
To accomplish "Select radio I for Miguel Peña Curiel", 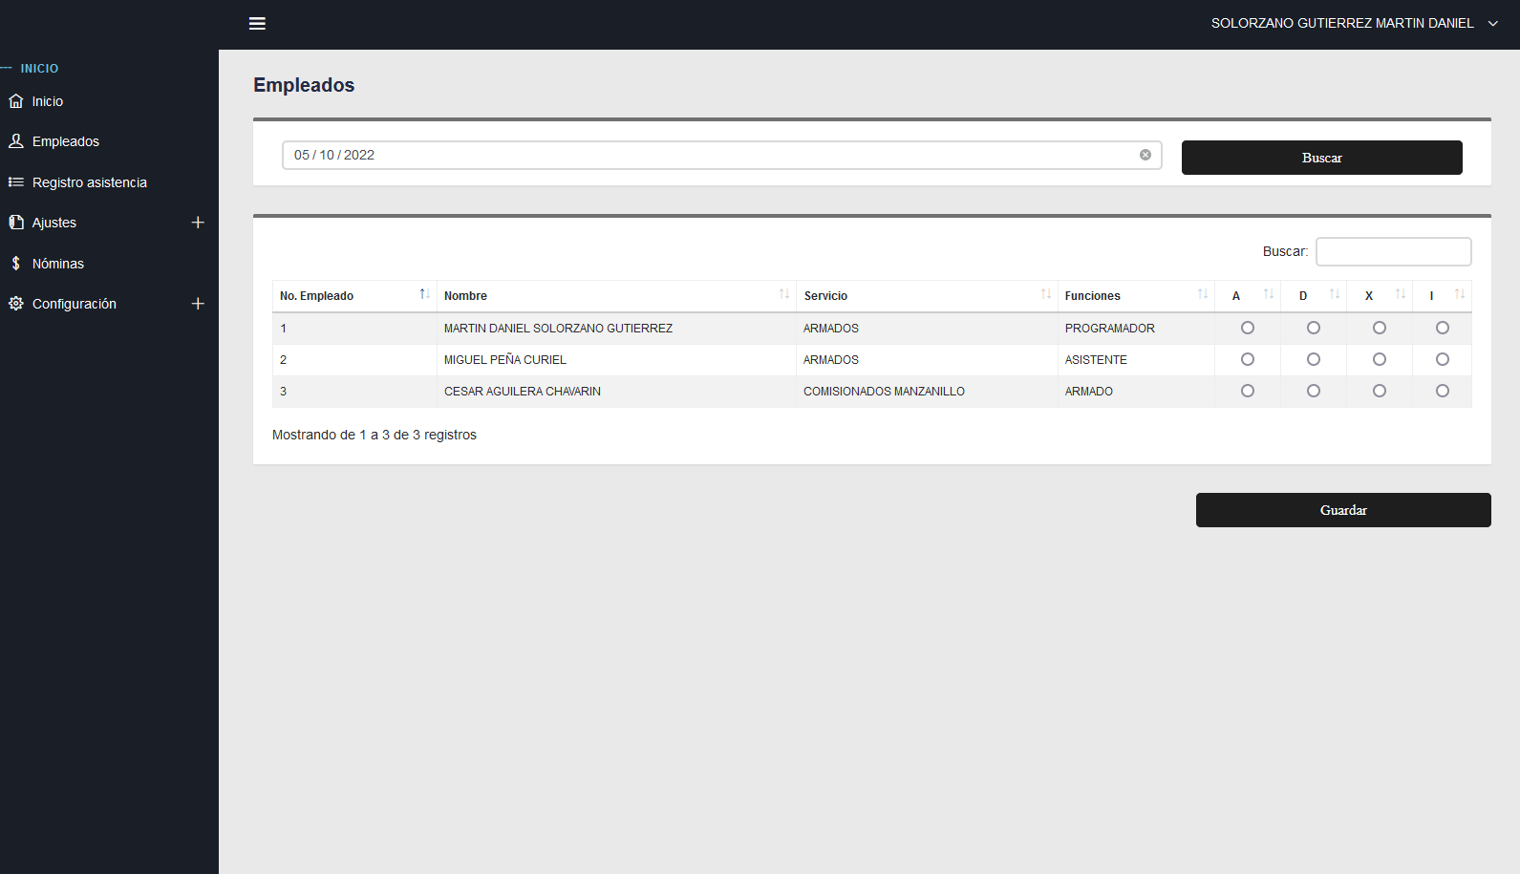I will [x=1443, y=359].
